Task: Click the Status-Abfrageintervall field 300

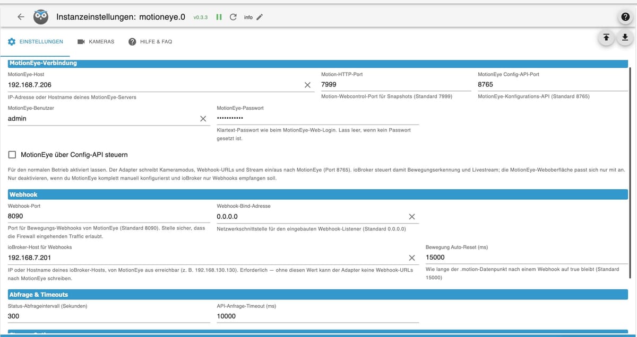Action: click(x=109, y=316)
